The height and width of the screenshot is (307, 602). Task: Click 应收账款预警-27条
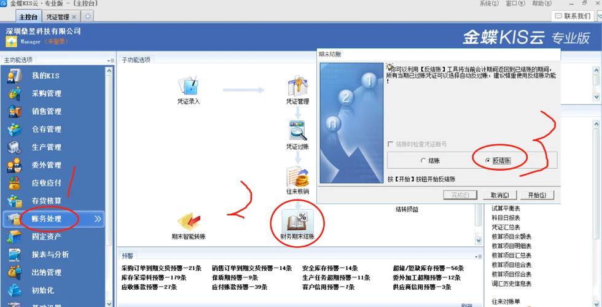click(x=149, y=287)
